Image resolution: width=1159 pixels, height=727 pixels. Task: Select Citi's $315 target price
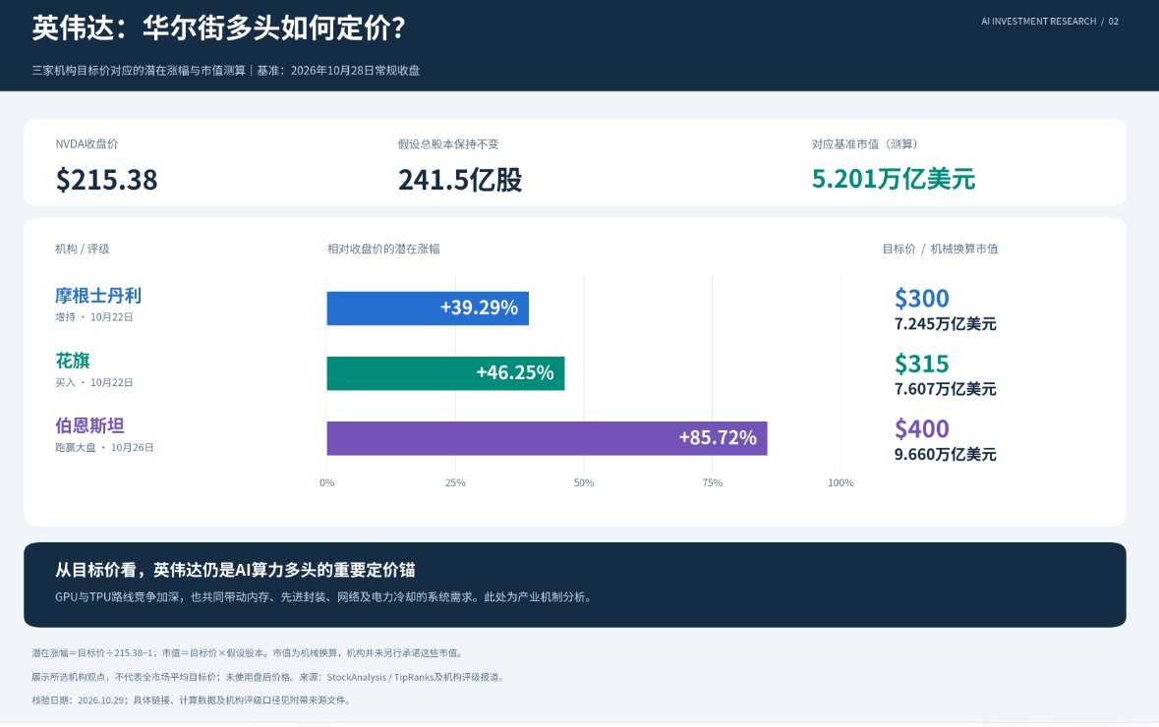point(922,364)
